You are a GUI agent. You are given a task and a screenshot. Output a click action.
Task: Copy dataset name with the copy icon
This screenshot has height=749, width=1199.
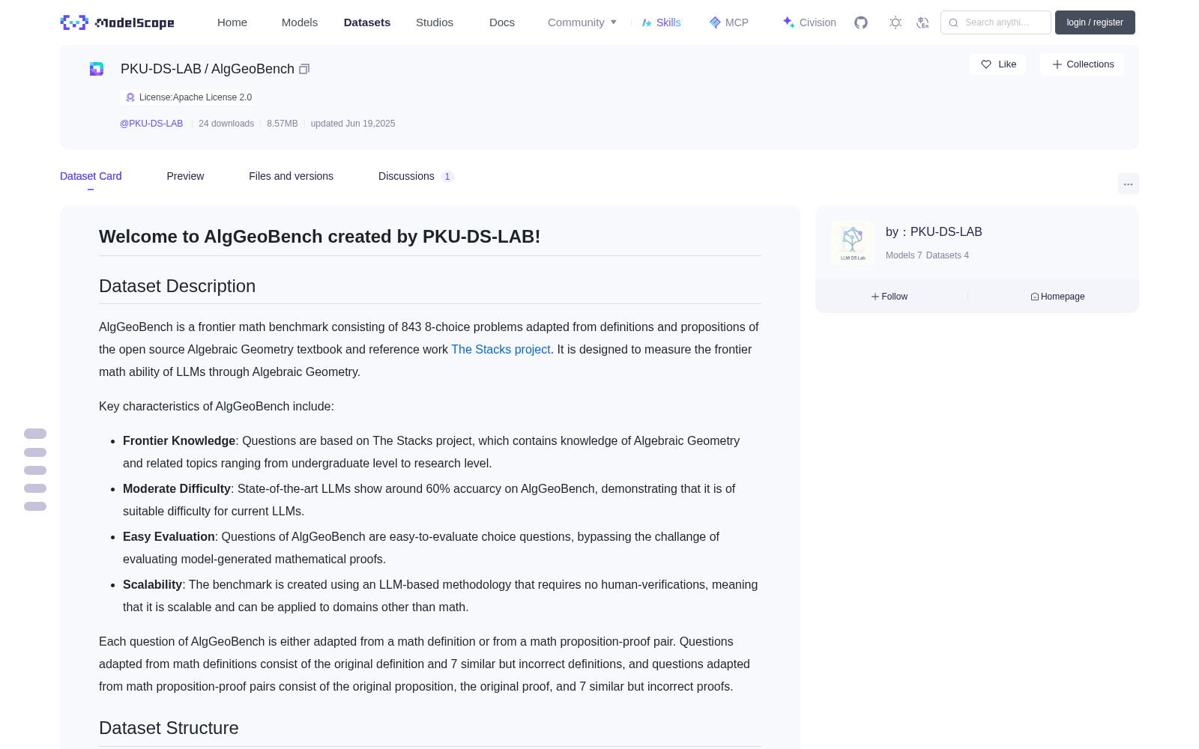[304, 69]
